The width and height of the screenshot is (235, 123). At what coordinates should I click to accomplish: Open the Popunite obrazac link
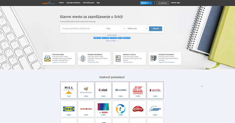tap(128, 62)
